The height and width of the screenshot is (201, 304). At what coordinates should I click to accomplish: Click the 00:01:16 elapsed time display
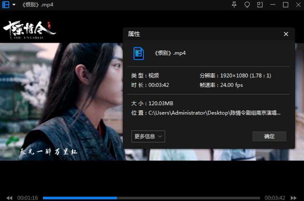[x=28, y=198]
